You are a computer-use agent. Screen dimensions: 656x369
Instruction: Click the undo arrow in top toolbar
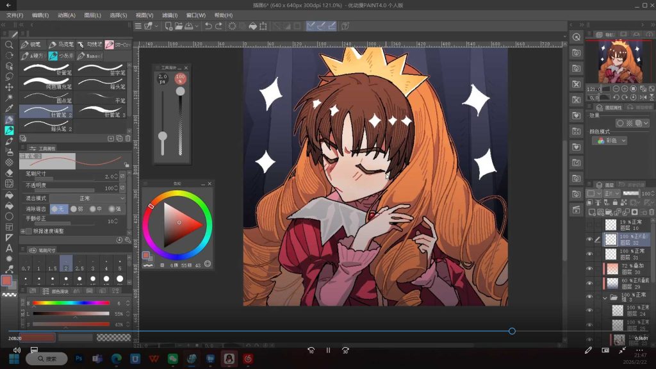[208, 26]
